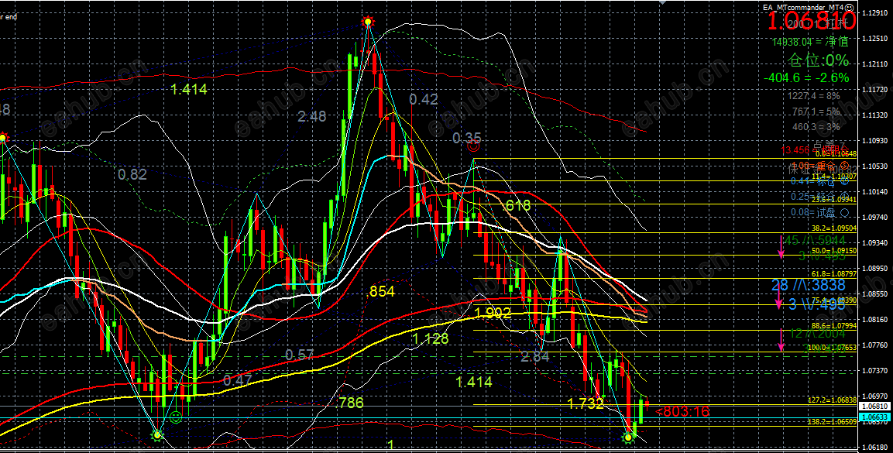Click the yellow 786 label
Image resolution: width=893 pixels, height=453 pixels.
coord(352,403)
